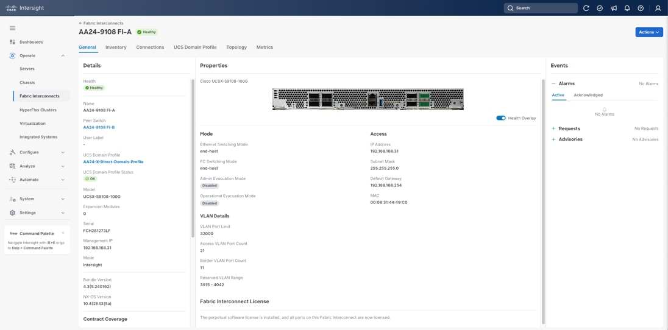Expand the Settings menu chevron

63,212
